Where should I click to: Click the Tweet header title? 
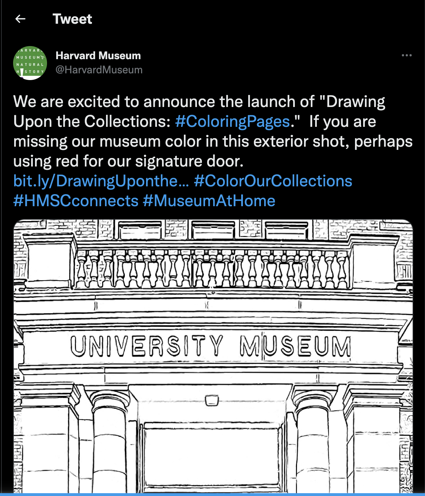(x=72, y=19)
